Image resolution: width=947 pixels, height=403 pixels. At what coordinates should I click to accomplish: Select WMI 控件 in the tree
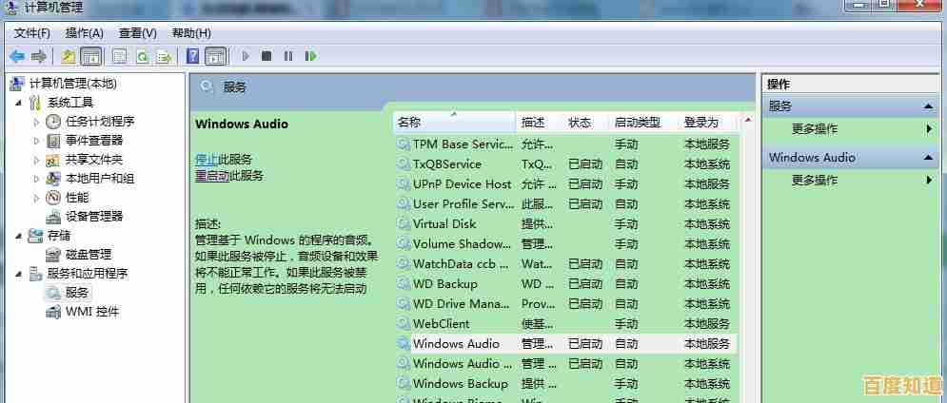coord(91,312)
